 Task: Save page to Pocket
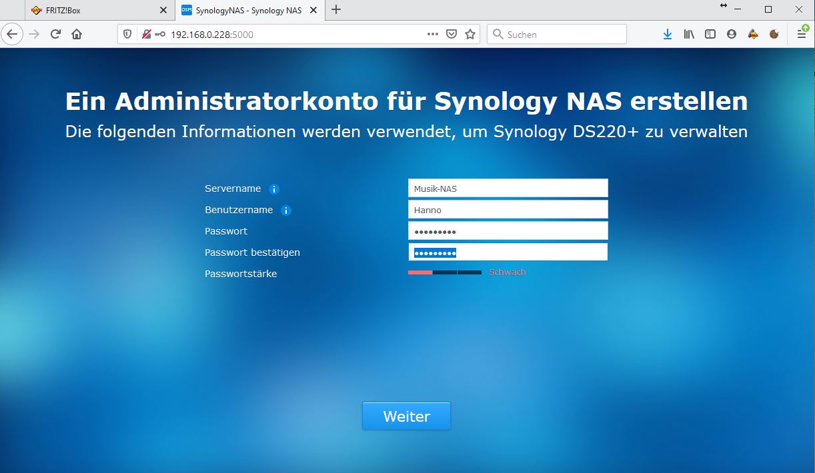[x=452, y=34]
